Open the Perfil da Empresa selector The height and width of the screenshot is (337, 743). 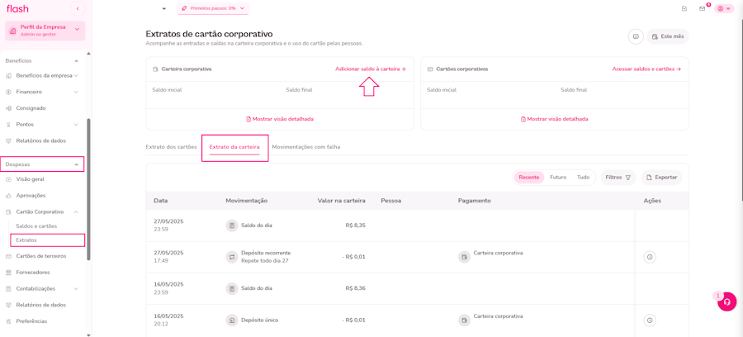coord(45,31)
